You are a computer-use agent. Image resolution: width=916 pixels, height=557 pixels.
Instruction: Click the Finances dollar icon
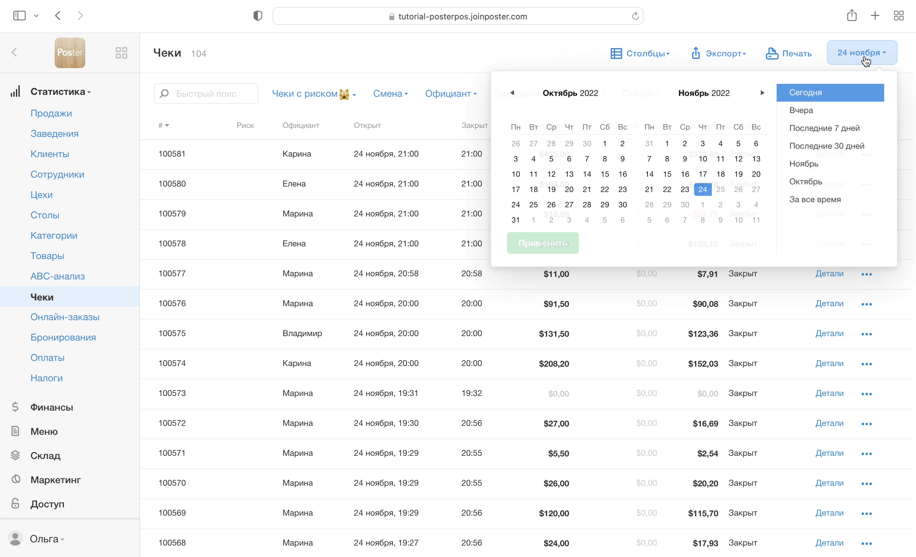[15, 407]
